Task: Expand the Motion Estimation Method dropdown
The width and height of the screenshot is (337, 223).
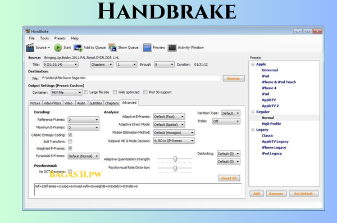Action: pyautogui.click(x=174, y=133)
